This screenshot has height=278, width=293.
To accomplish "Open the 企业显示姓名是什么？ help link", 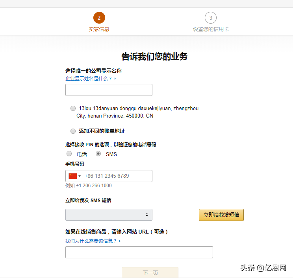I will (x=91, y=79).
